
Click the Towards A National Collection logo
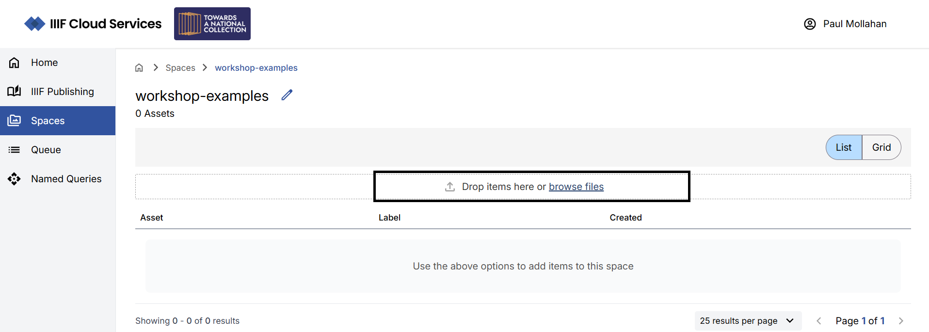tap(212, 23)
